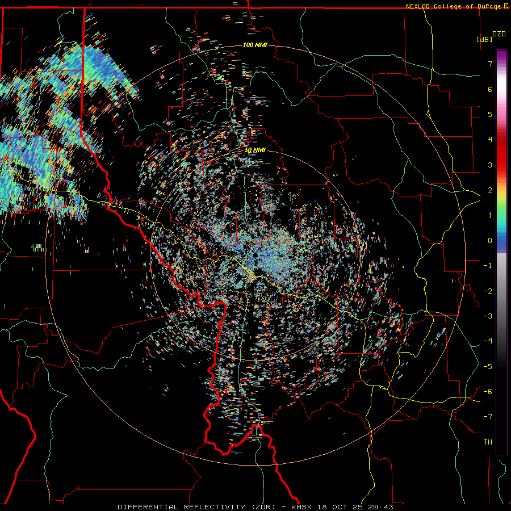Click the -7 value on the color scale
This screenshot has width=511, height=511.
pyautogui.click(x=488, y=417)
